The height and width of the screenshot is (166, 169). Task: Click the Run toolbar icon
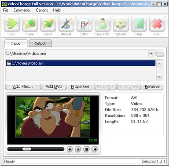coord(12,24)
